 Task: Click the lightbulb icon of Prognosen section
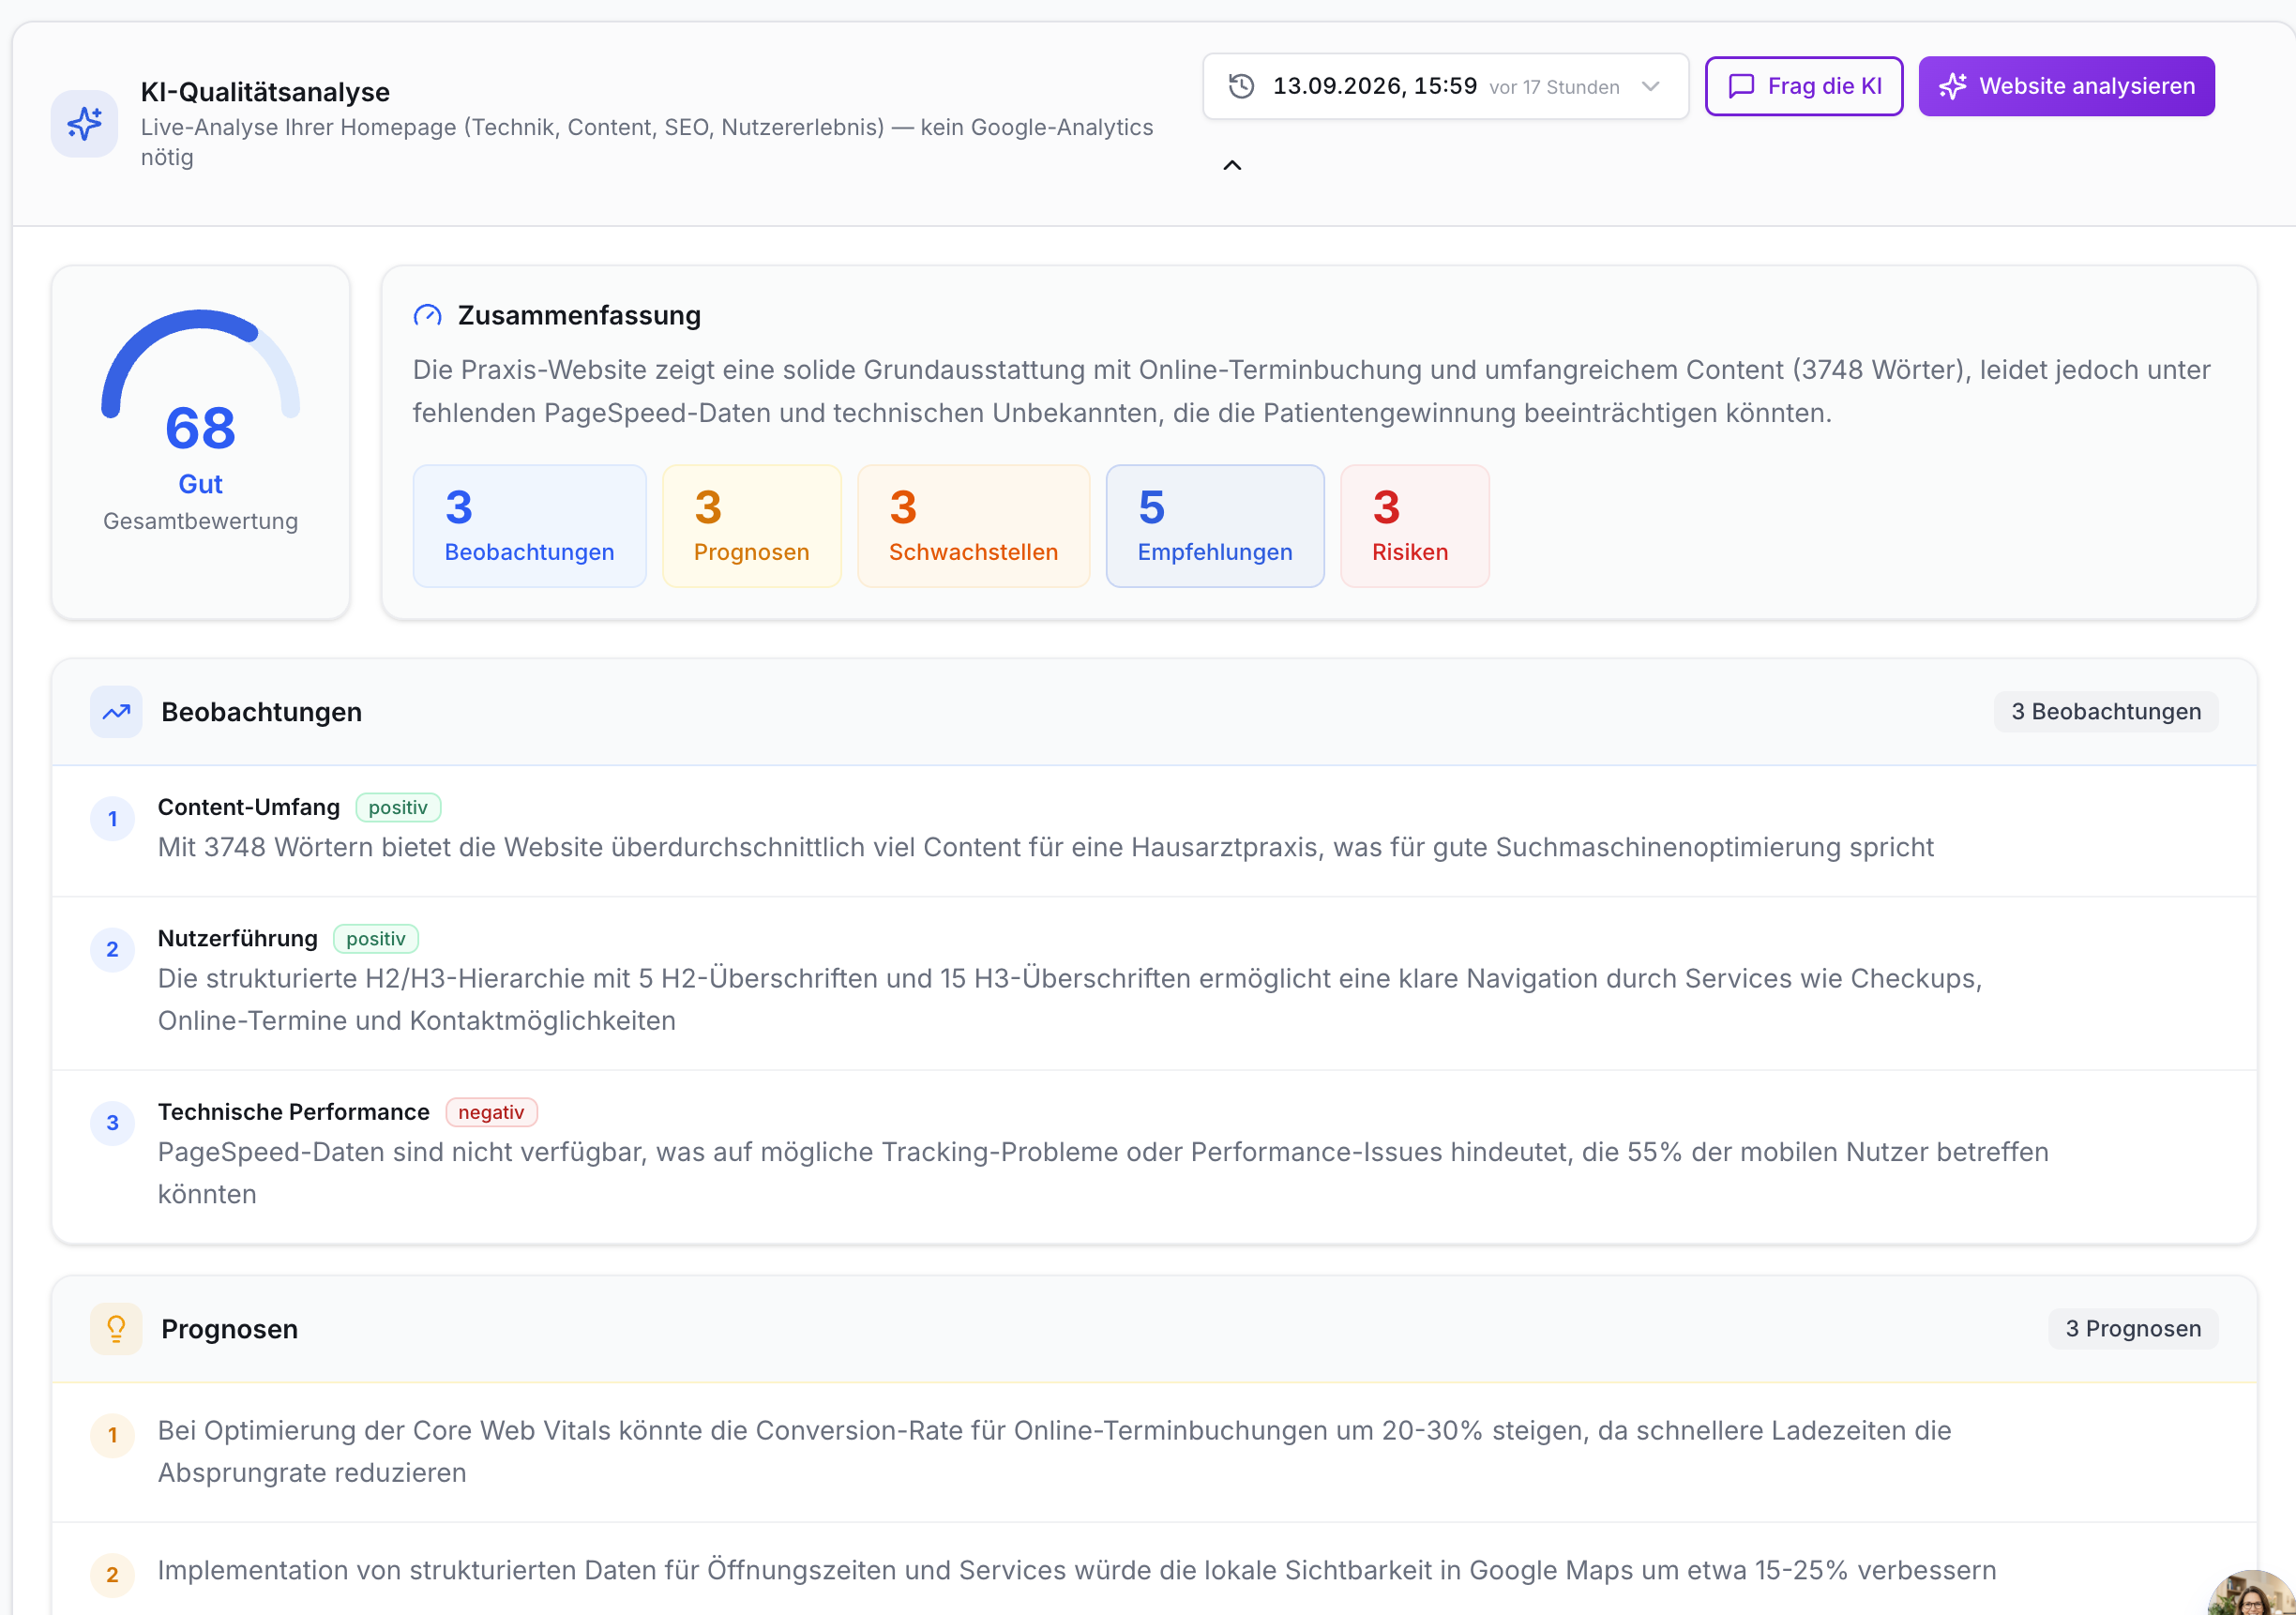[x=116, y=1329]
